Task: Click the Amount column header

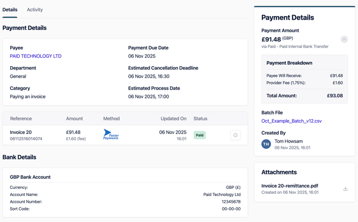Action: click(74, 118)
